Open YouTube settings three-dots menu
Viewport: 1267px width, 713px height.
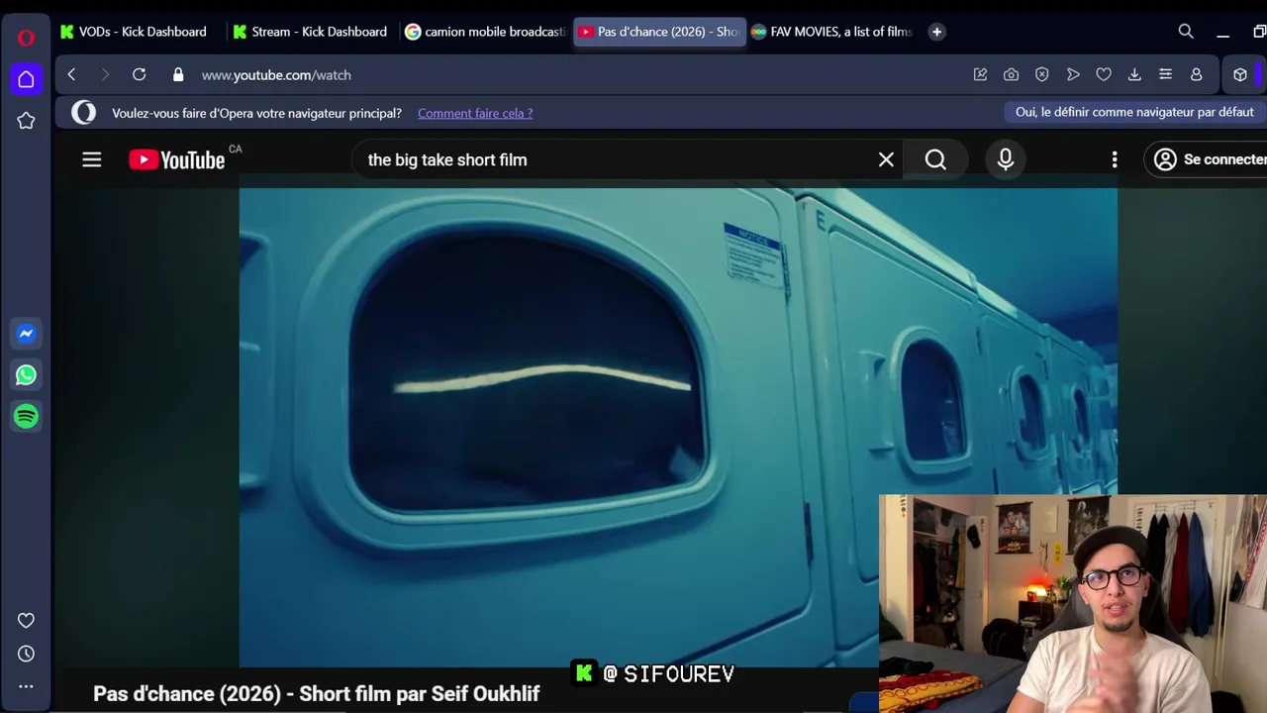[1115, 159]
